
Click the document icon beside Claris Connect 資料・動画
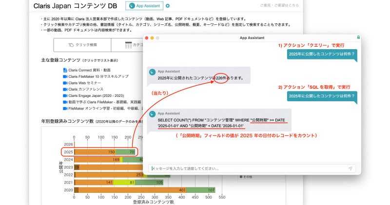pos(65,70)
